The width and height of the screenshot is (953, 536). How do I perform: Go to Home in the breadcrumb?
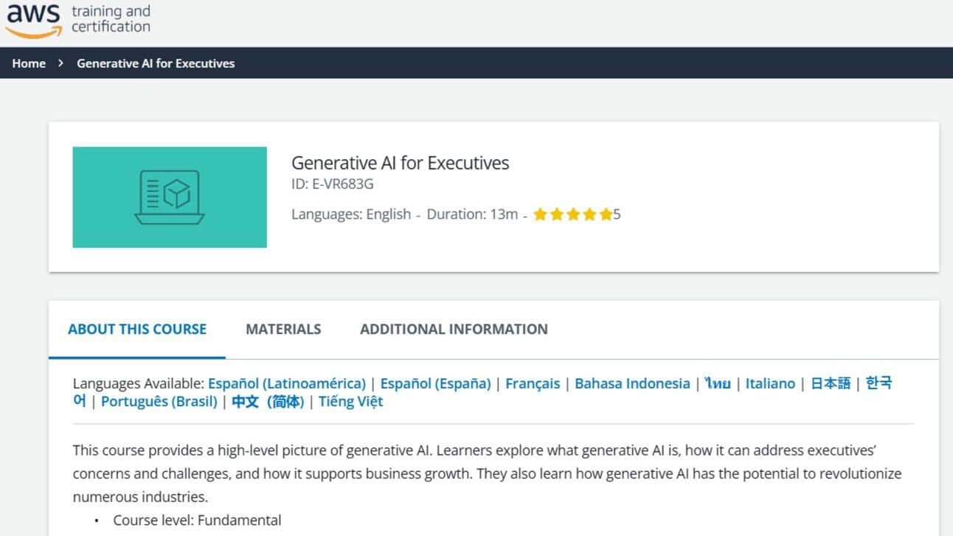[x=29, y=63]
